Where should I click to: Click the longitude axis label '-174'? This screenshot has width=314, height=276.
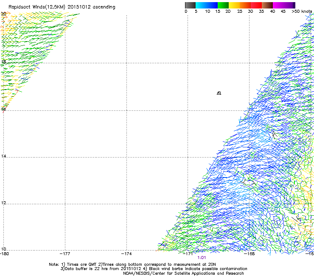point(126,254)
